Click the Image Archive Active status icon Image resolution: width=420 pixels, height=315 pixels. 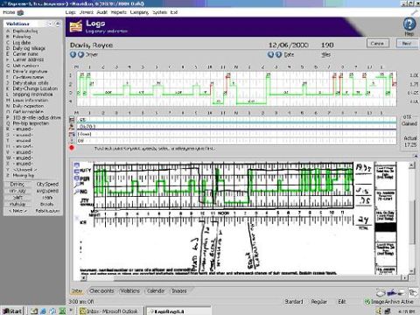[367, 302]
